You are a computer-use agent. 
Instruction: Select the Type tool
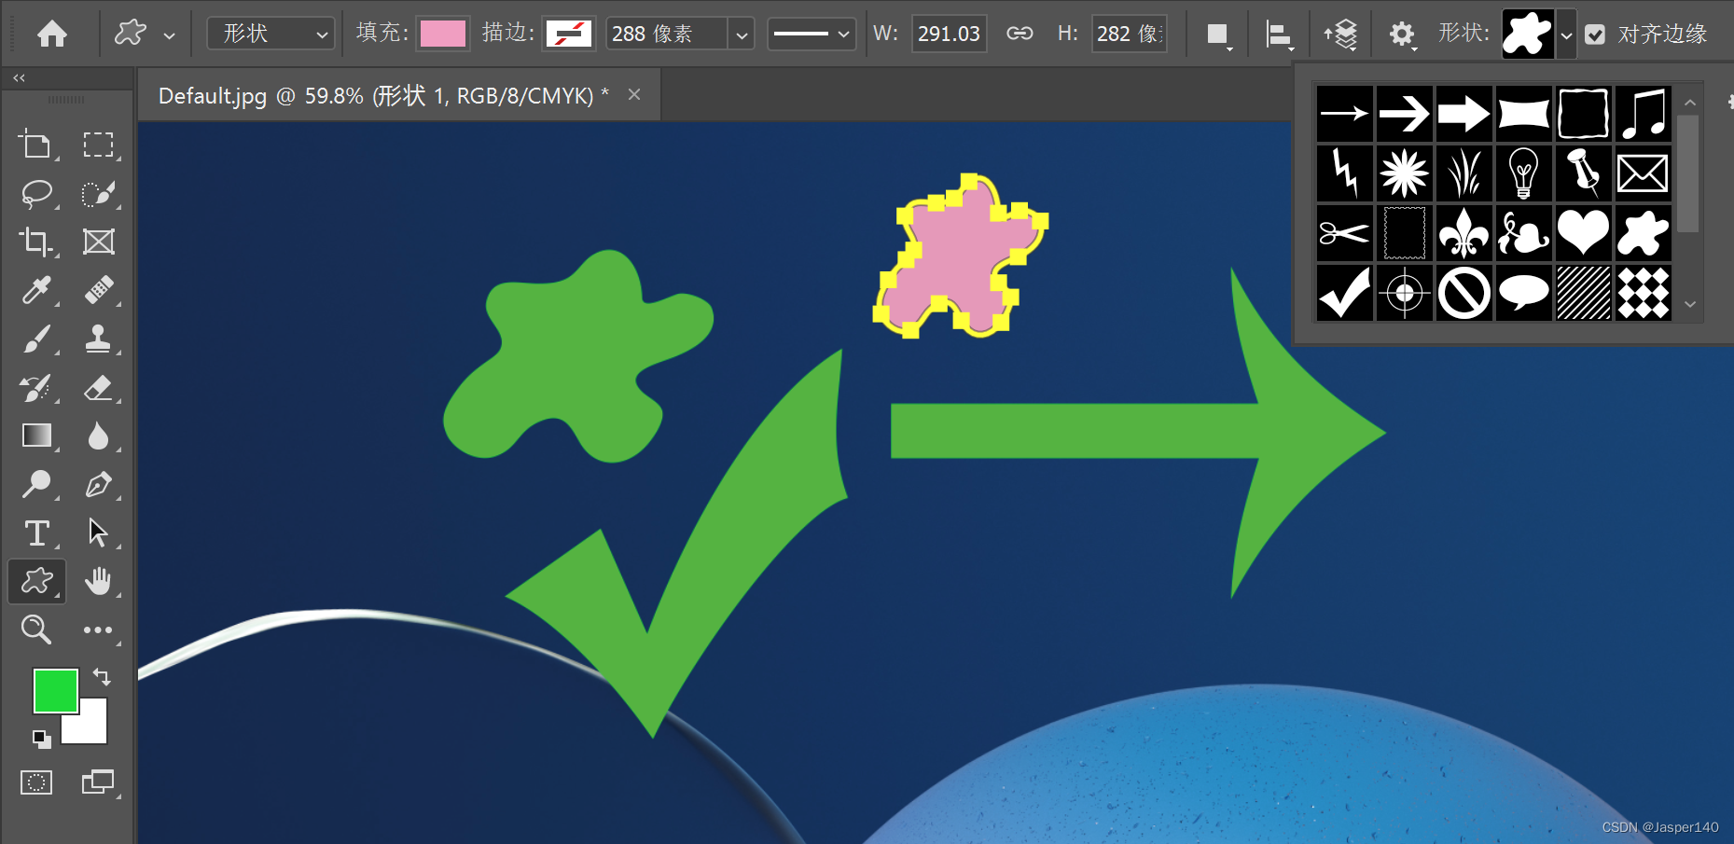click(36, 533)
